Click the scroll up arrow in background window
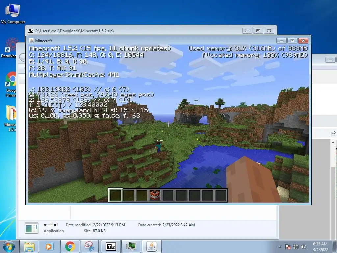Viewport: 337px width, 253px height. pyautogui.click(x=333, y=142)
